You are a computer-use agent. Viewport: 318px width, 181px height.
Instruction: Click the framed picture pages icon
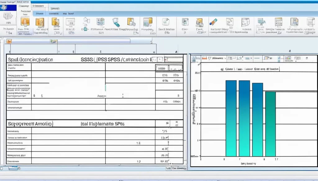pyautogui.click(x=294, y=22)
